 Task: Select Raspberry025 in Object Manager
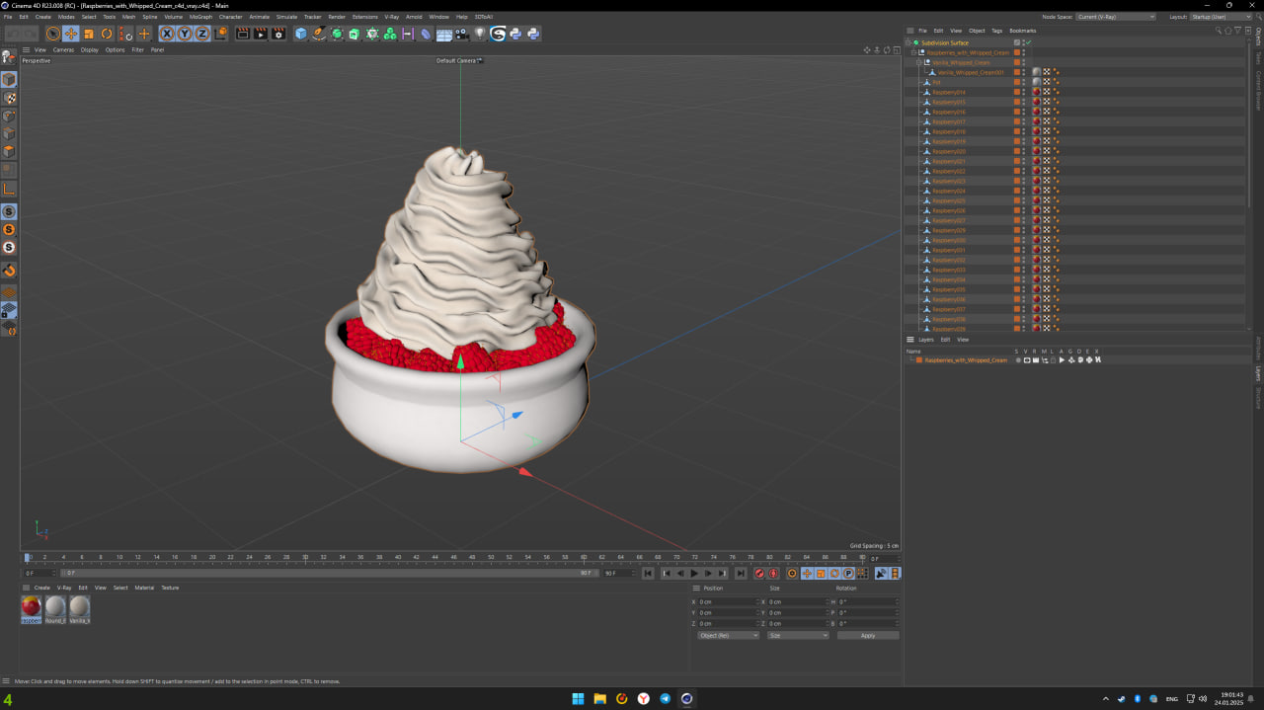[949, 200]
